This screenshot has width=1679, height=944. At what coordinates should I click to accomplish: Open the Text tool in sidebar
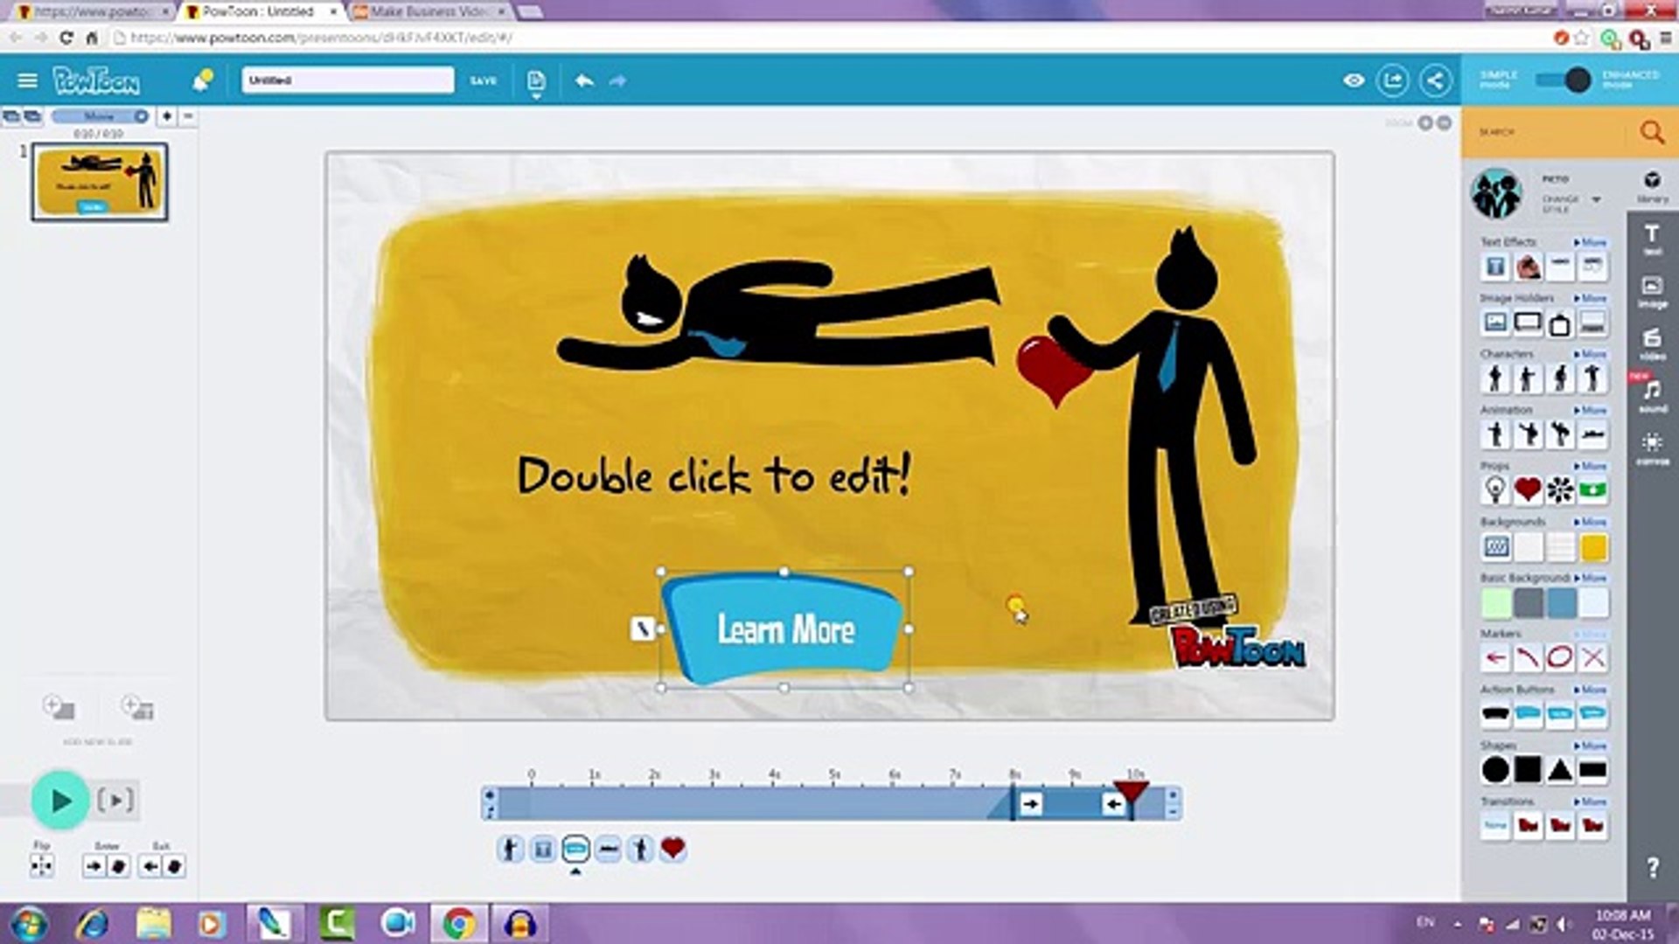(x=1651, y=237)
